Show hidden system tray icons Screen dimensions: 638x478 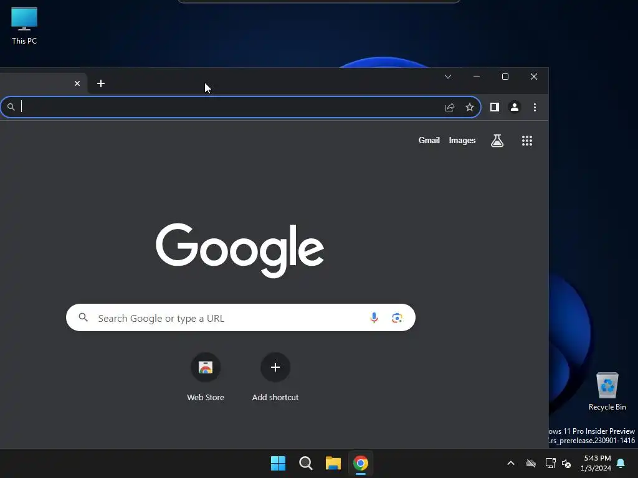(x=511, y=463)
